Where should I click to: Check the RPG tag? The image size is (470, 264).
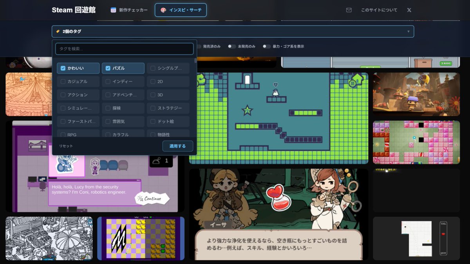(x=78, y=133)
